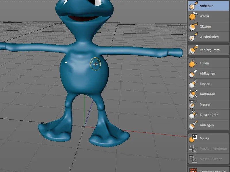Select the Anheben sculpt tool icon

(x=193, y=6)
